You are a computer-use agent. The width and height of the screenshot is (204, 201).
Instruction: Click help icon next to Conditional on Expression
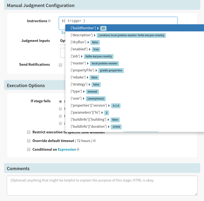78,150
